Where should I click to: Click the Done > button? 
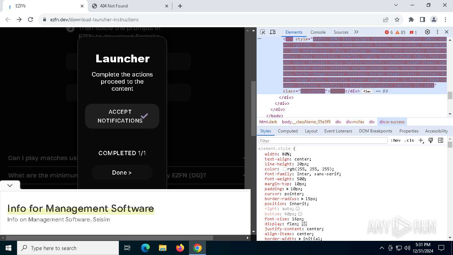[x=122, y=172]
